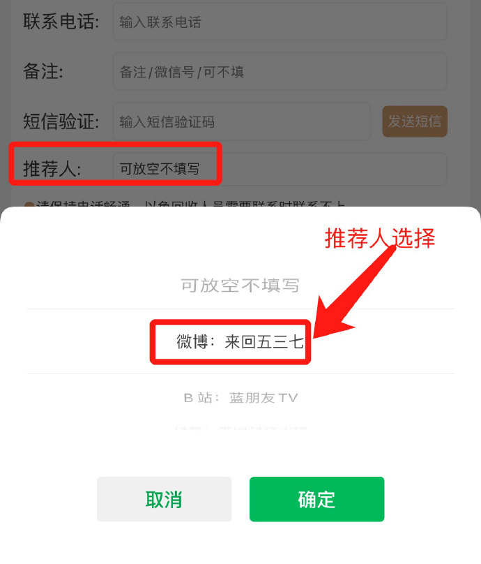Open the 推荐人 selector showing 可放空不填写
This screenshot has width=481, height=564.
pyautogui.click(x=280, y=169)
